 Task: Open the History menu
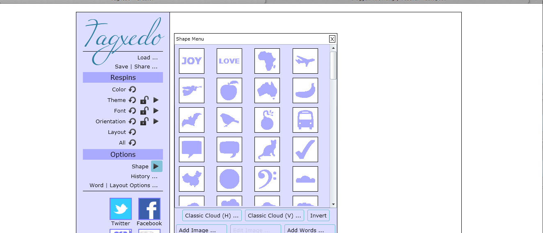144,176
